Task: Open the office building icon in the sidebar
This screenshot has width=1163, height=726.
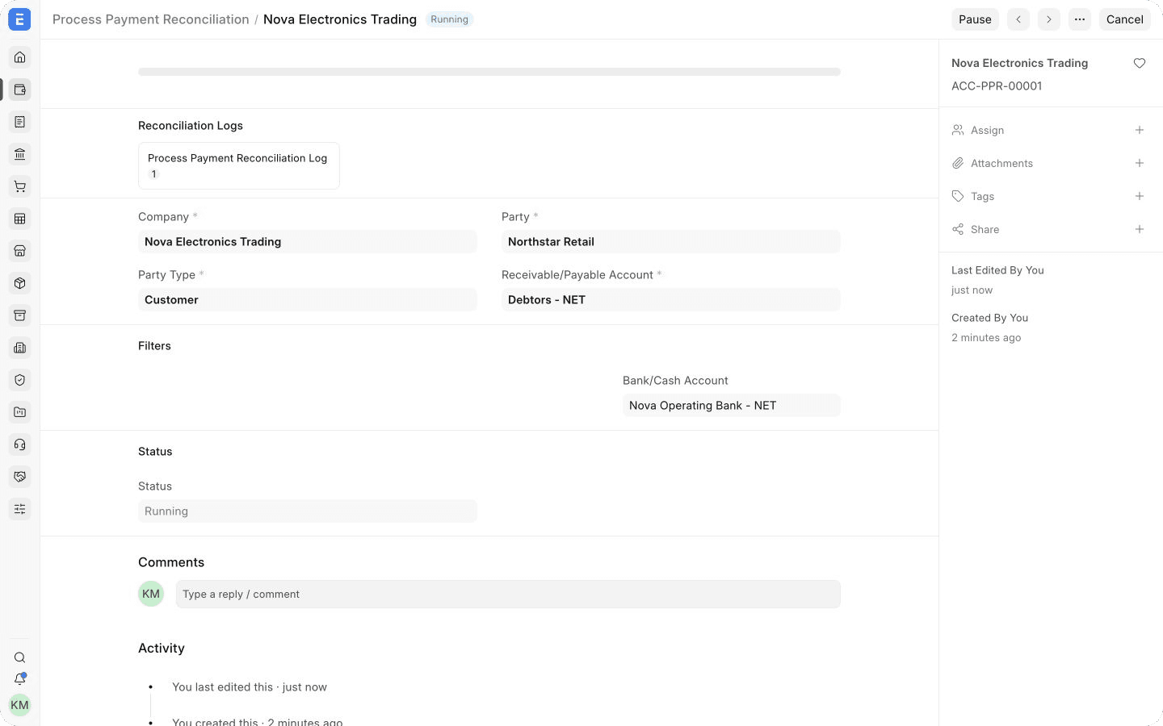Action: tap(19, 348)
